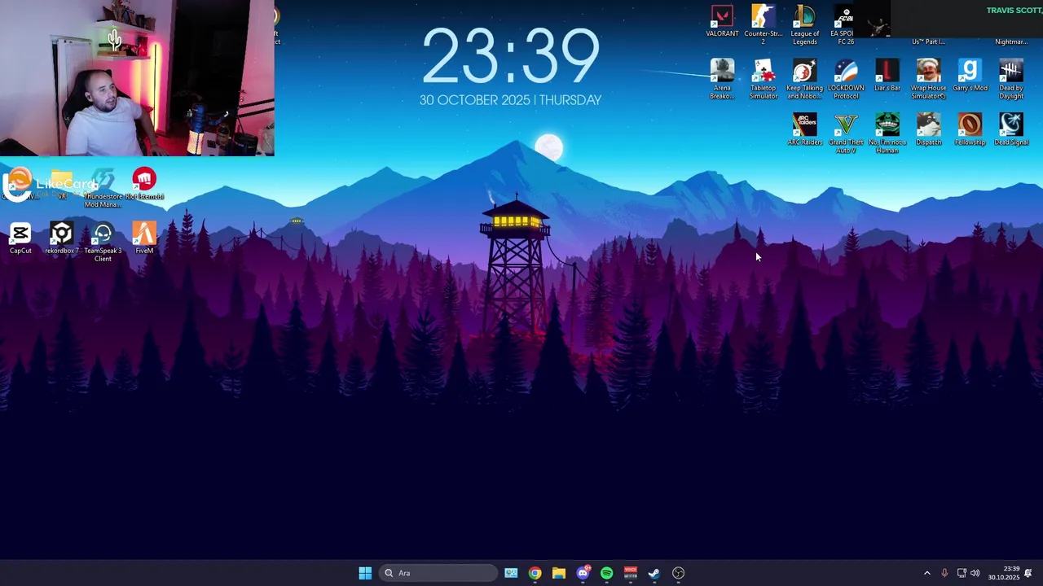Select the TeamSpeak 3 Client icon

[x=103, y=243]
